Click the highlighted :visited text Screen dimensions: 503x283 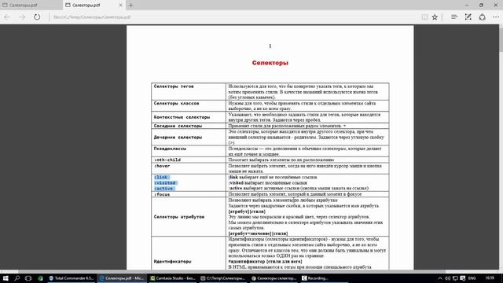[165, 183]
